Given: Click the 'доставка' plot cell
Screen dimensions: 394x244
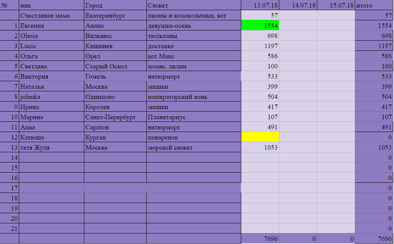Looking at the screenshot, I should pos(193,46).
